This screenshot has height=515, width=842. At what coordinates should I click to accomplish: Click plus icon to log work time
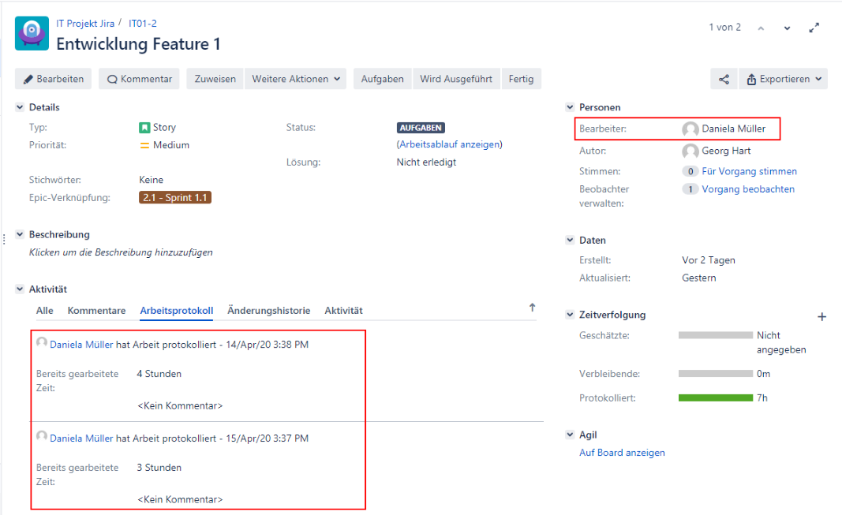tap(821, 316)
